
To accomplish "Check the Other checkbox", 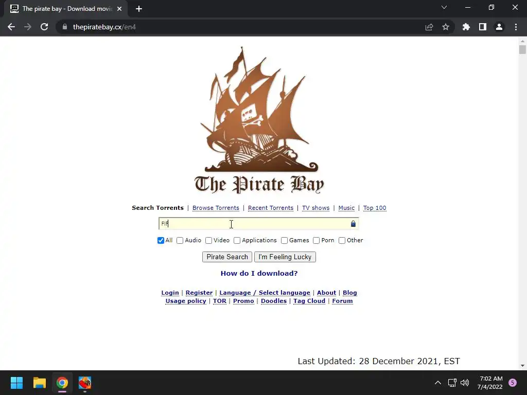I will coord(342,241).
